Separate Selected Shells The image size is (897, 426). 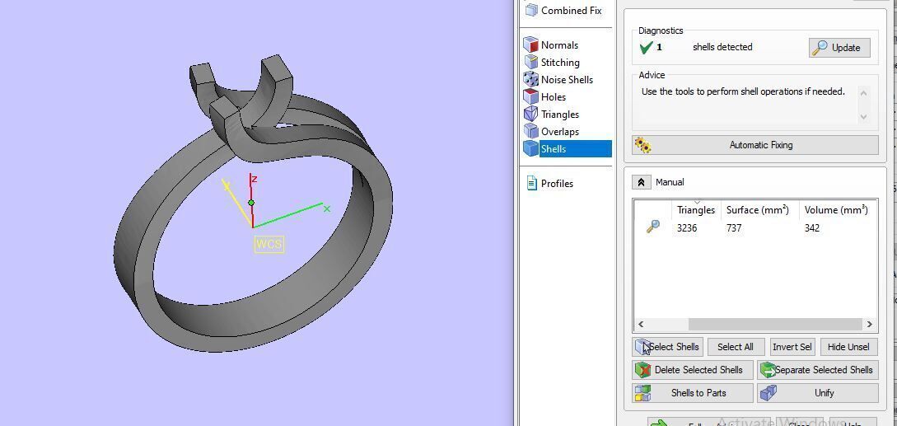[817, 370]
